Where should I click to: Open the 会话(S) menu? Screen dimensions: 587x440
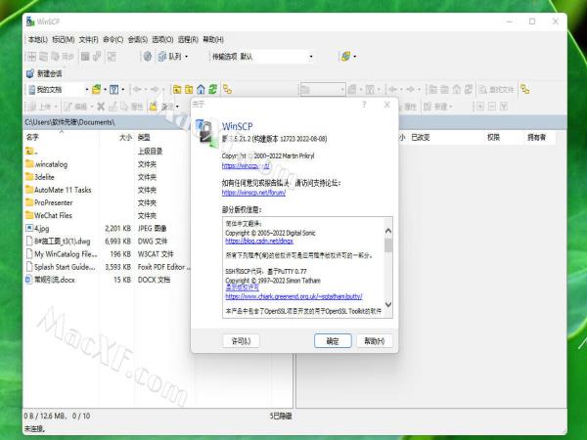tap(138, 40)
